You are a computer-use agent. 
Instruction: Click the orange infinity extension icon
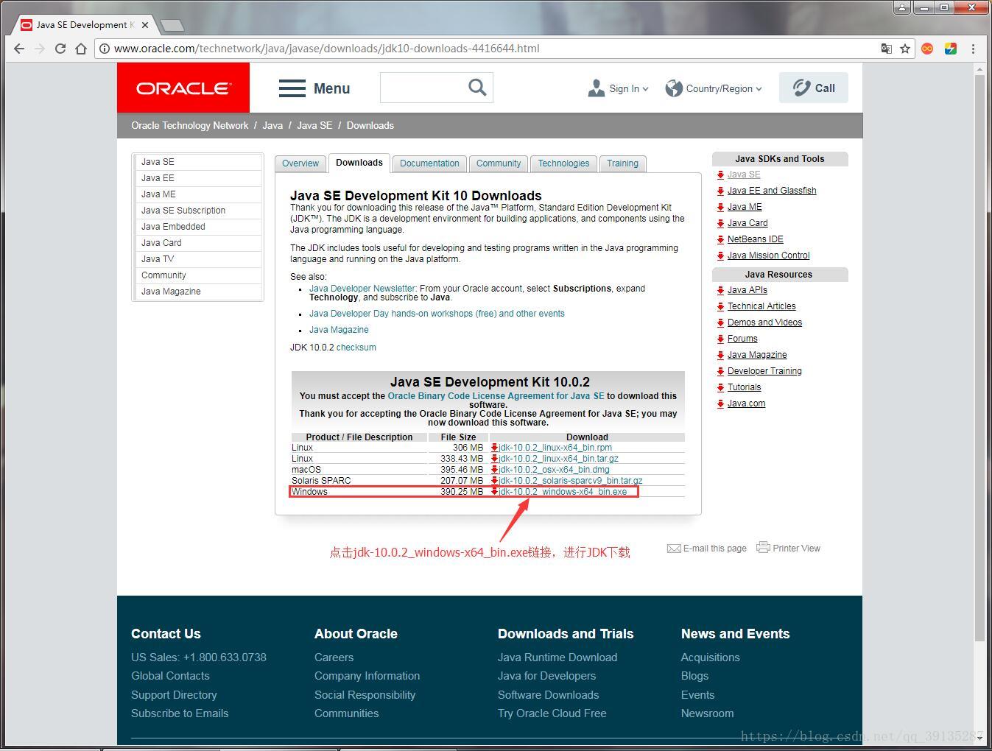(x=927, y=49)
